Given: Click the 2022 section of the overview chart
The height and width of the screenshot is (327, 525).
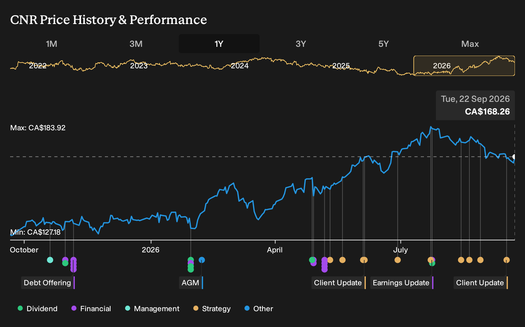Looking at the screenshot, I should point(38,66).
